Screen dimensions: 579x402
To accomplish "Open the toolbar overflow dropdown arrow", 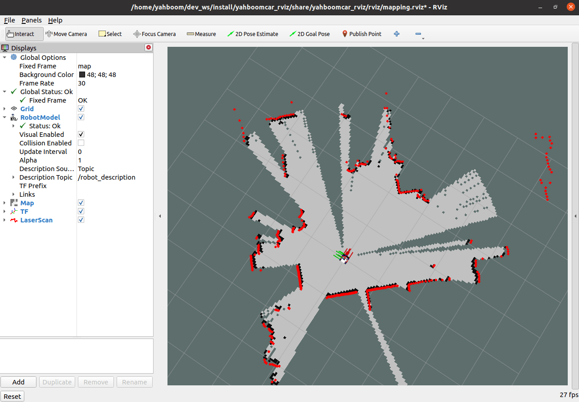I will 423,39.
